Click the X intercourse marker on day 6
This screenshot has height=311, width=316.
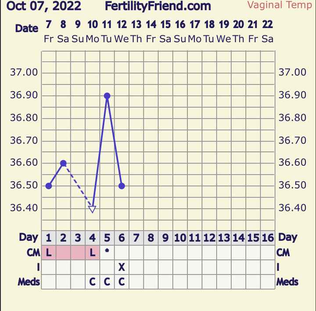tap(122, 267)
